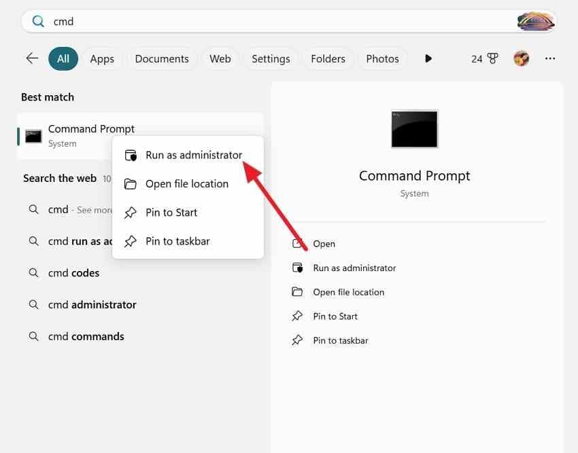Switch to the Settings filter tab
This screenshot has width=578, height=453.
(271, 59)
